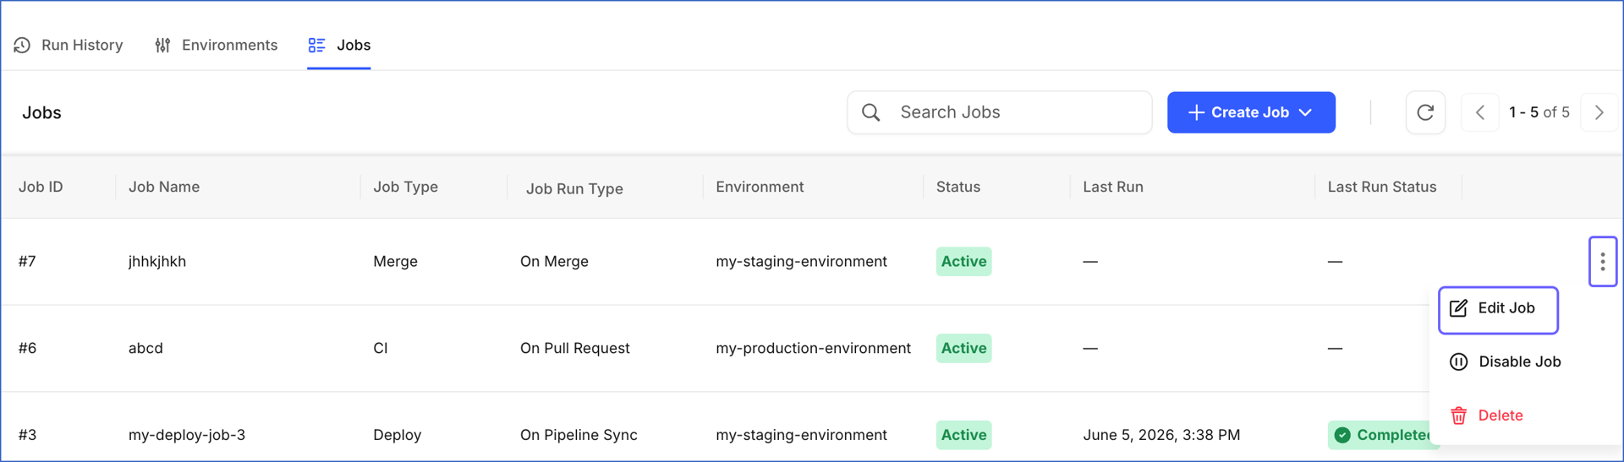Screen dimensions: 1624x462
Task: Click the Delete trash icon
Action: (x=1458, y=416)
